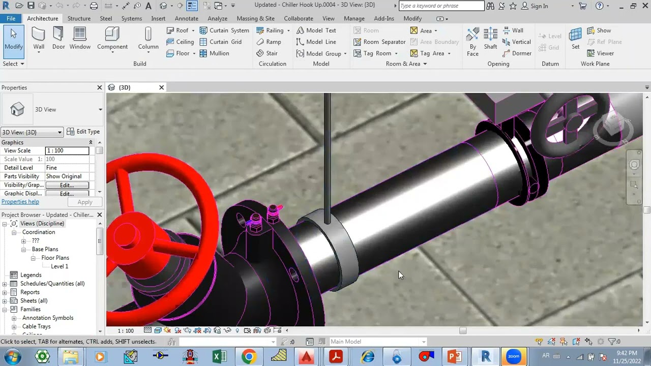Click the By Face opening tool

pyautogui.click(x=472, y=41)
